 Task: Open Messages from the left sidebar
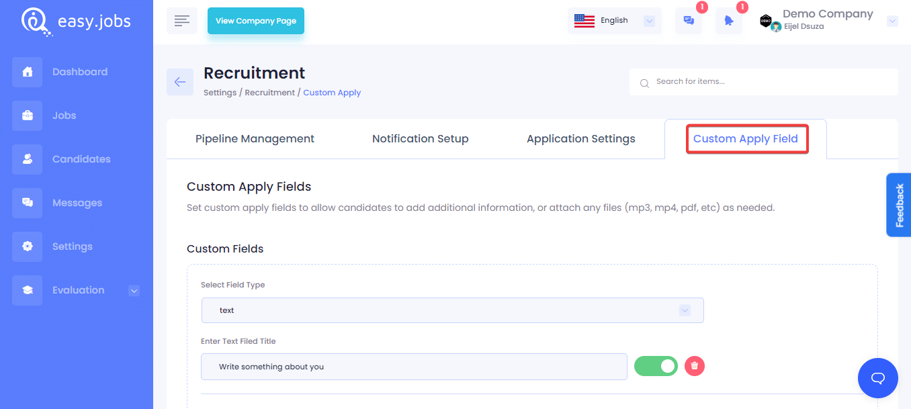(x=77, y=202)
